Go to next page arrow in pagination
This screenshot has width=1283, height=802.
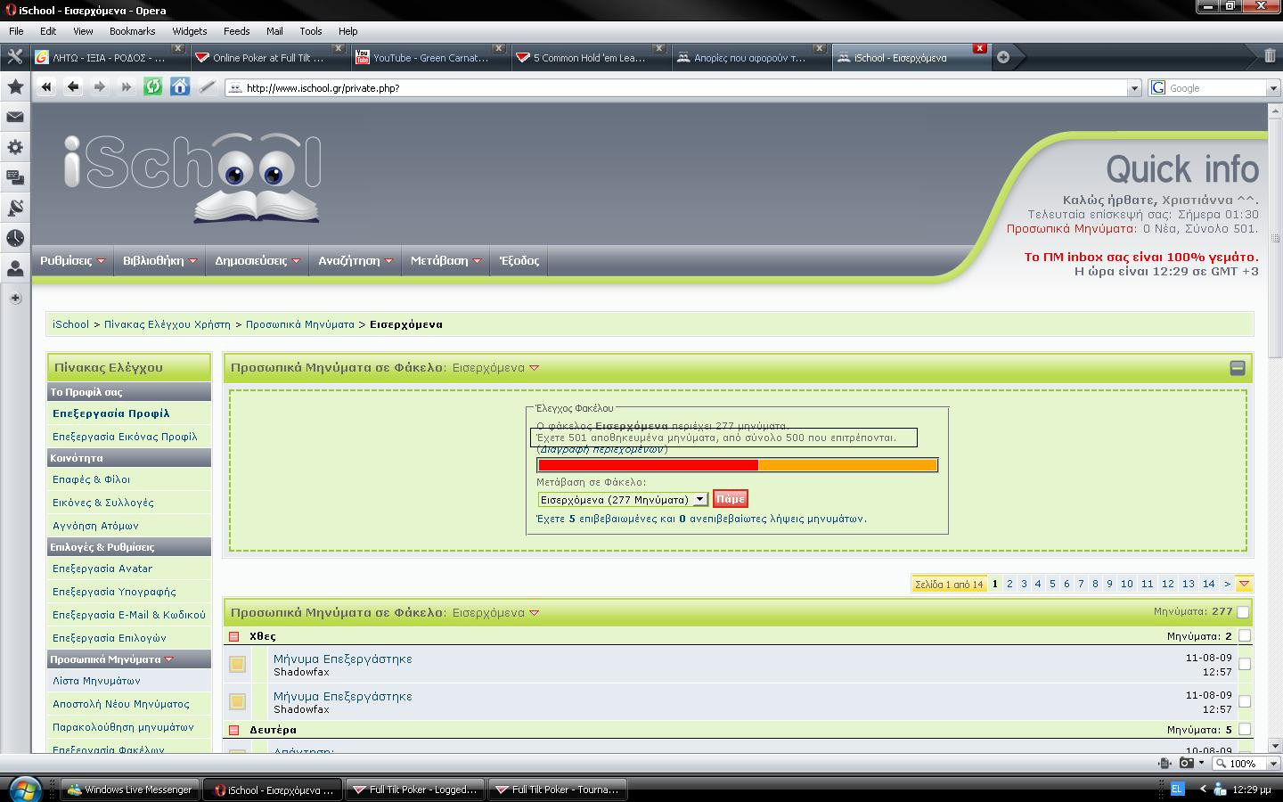click(1227, 585)
